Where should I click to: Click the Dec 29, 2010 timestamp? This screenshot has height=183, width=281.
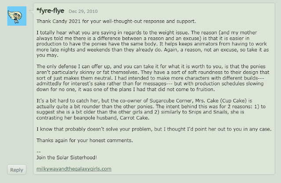tap(84, 10)
